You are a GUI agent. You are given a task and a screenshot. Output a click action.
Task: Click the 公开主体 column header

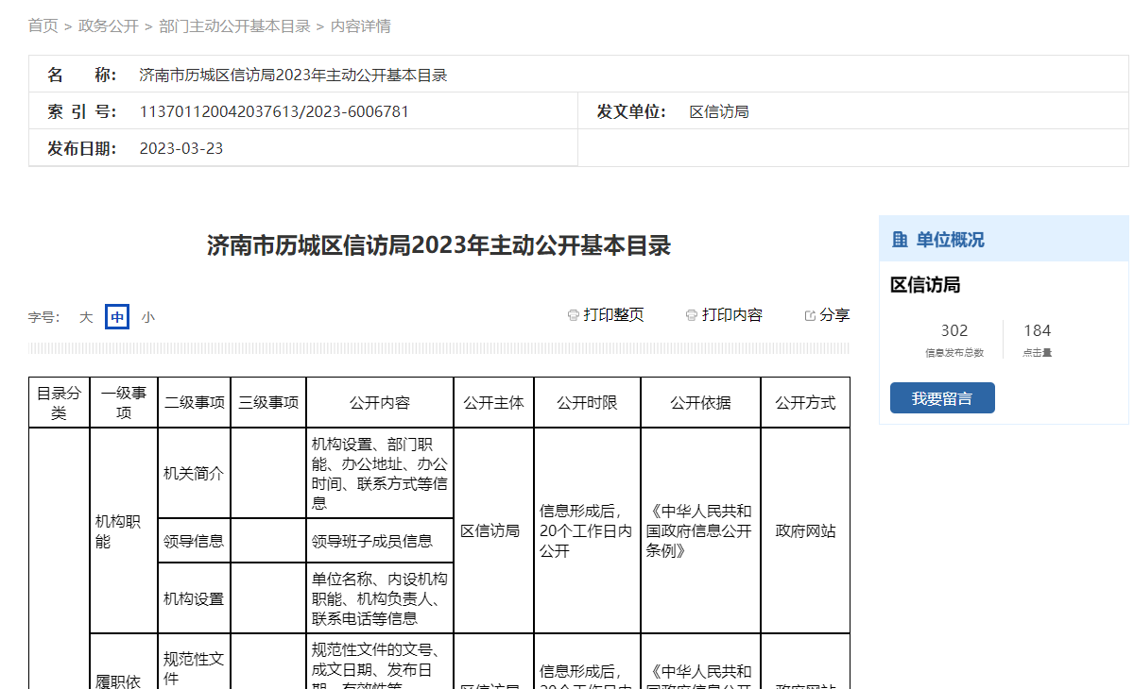coord(494,403)
